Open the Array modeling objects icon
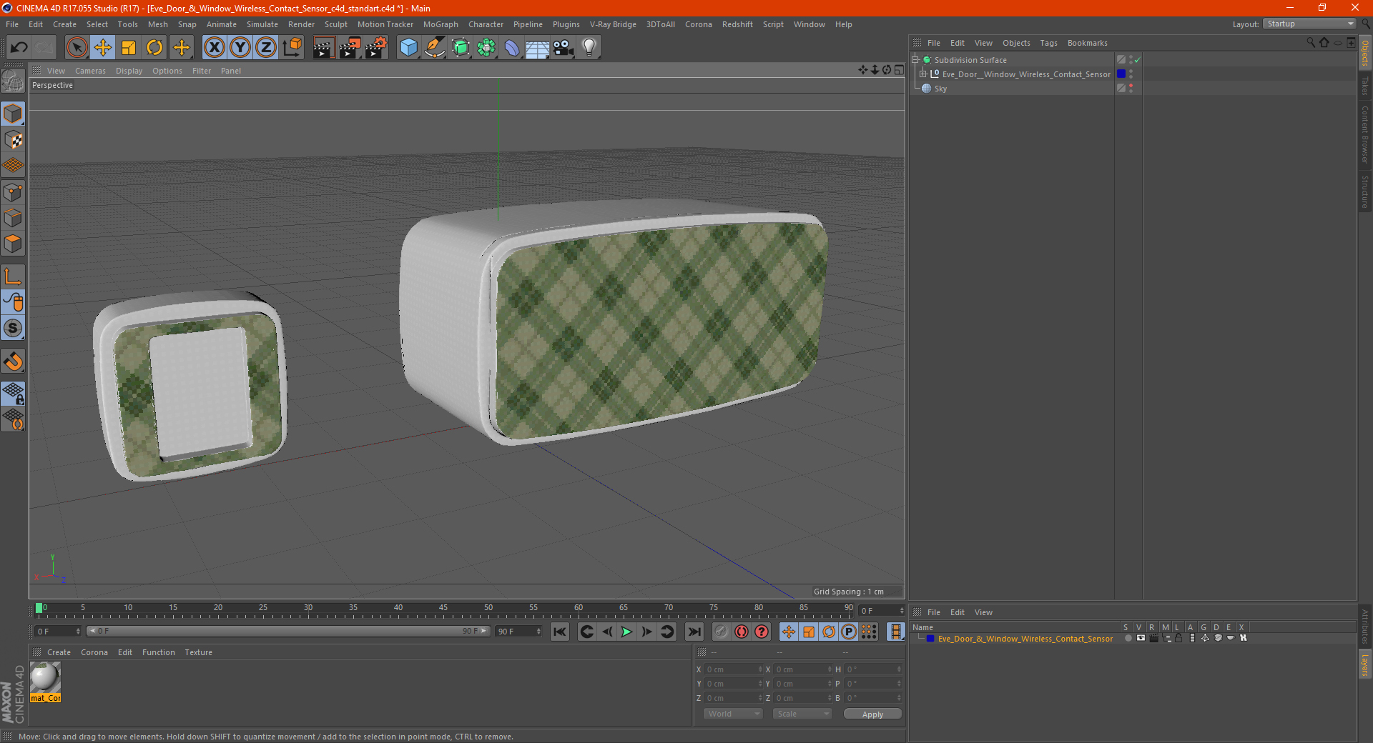Image resolution: width=1373 pixels, height=743 pixels. click(x=486, y=48)
